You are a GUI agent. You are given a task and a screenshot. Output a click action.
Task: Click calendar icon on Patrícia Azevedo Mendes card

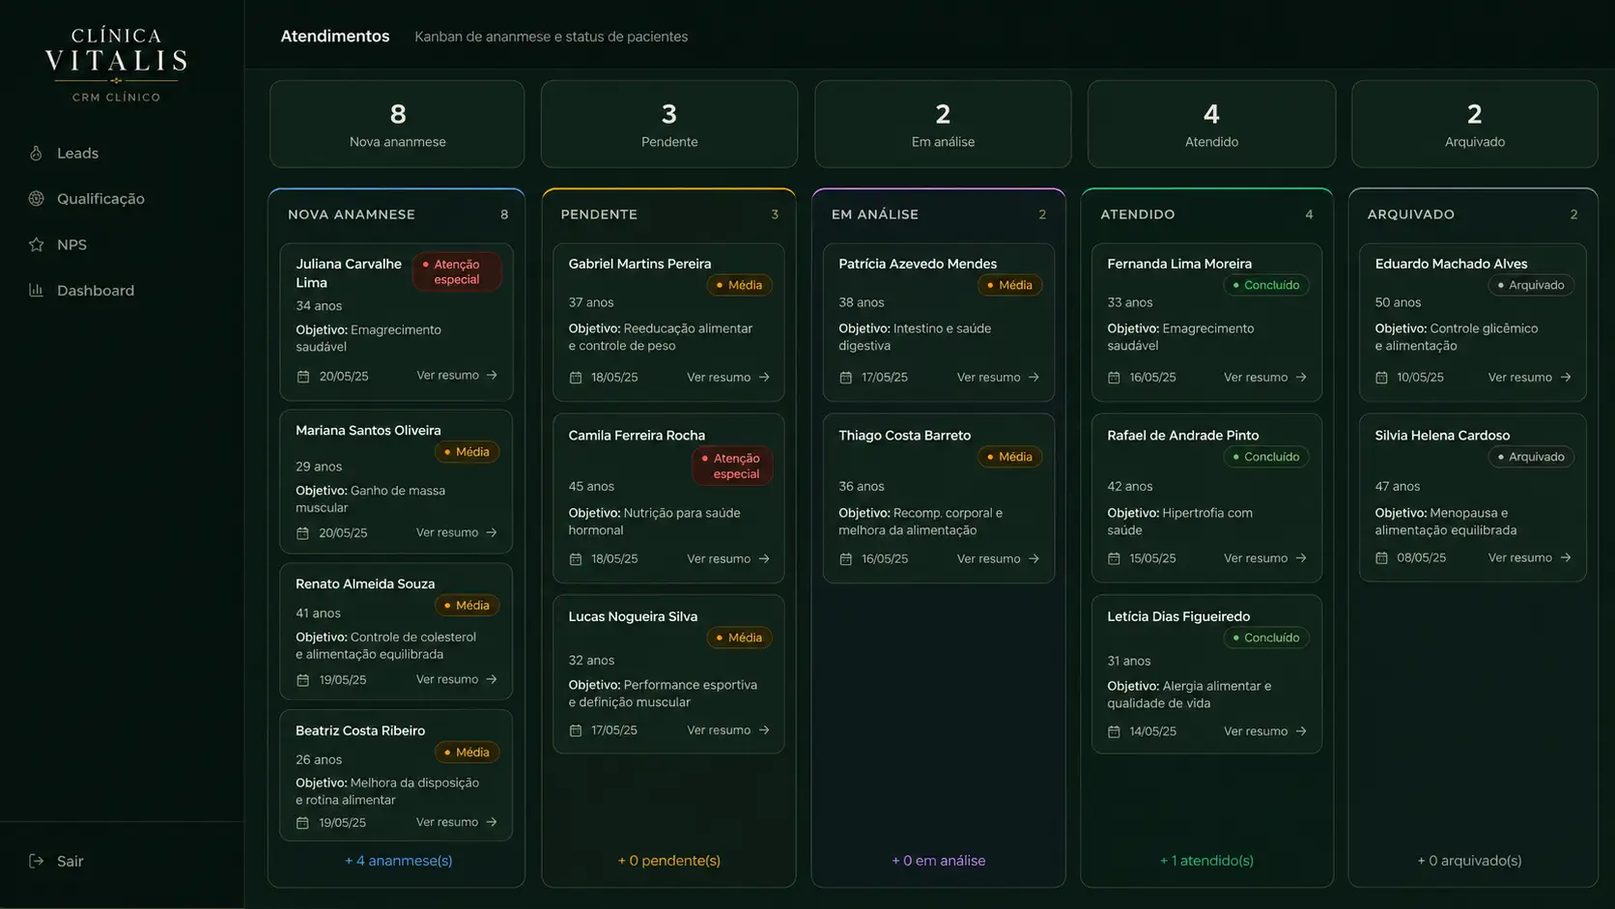click(x=846, y=378)
